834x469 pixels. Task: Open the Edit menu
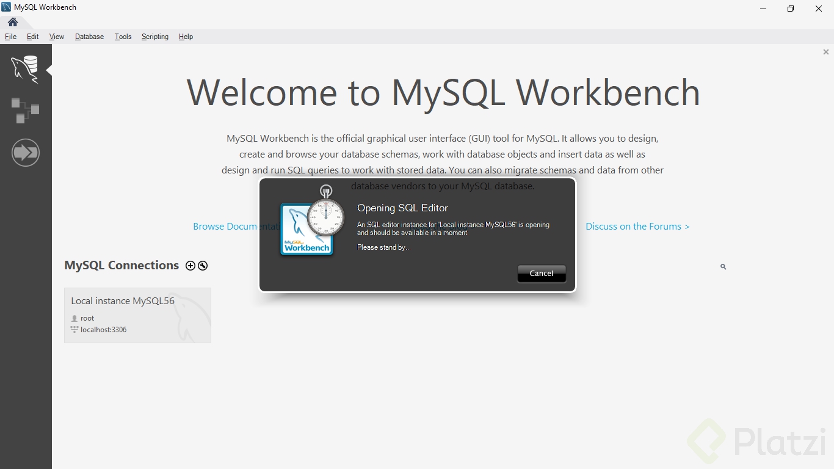click(33, 37)
